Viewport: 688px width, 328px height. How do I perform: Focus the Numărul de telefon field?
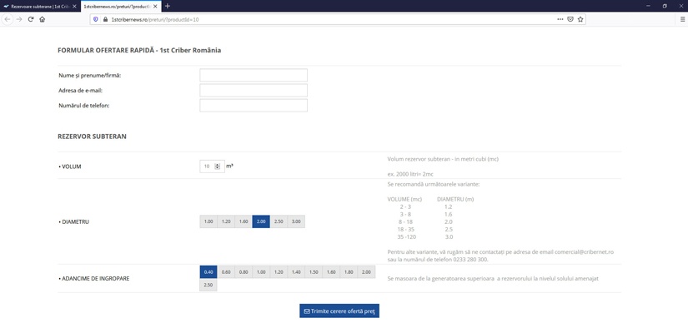click(254, 105)
